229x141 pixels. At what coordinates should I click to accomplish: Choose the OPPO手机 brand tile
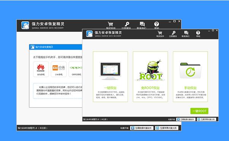76,69
